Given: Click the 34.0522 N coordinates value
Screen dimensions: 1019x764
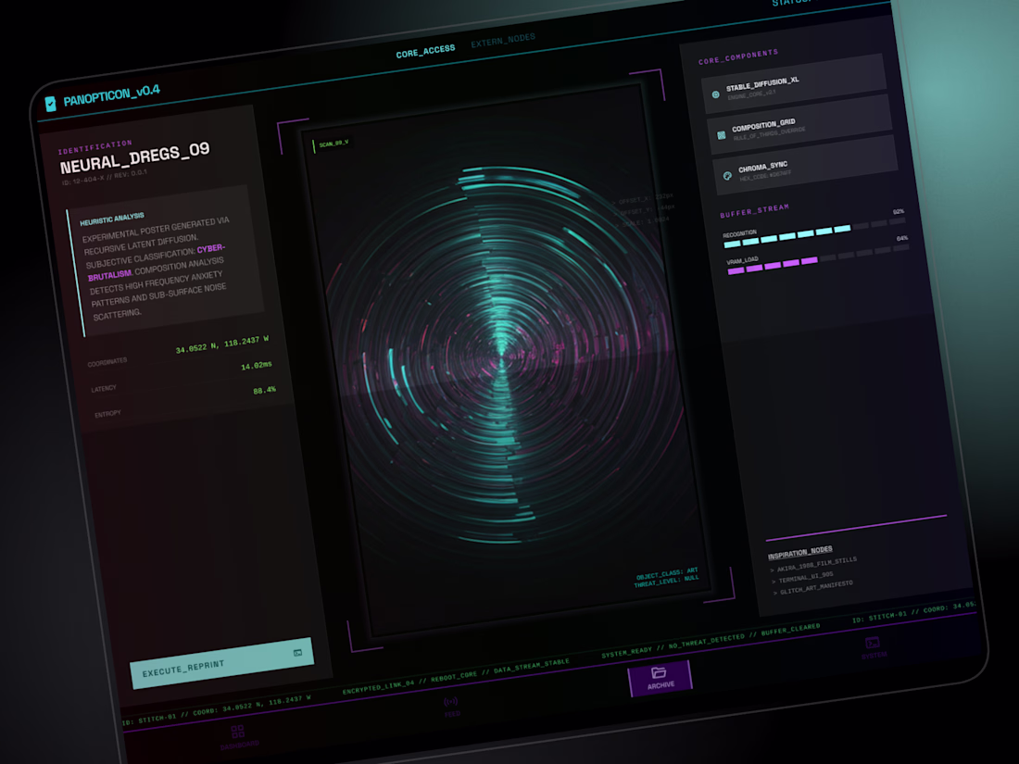Looking at the screenshot, I should [222, 344].
